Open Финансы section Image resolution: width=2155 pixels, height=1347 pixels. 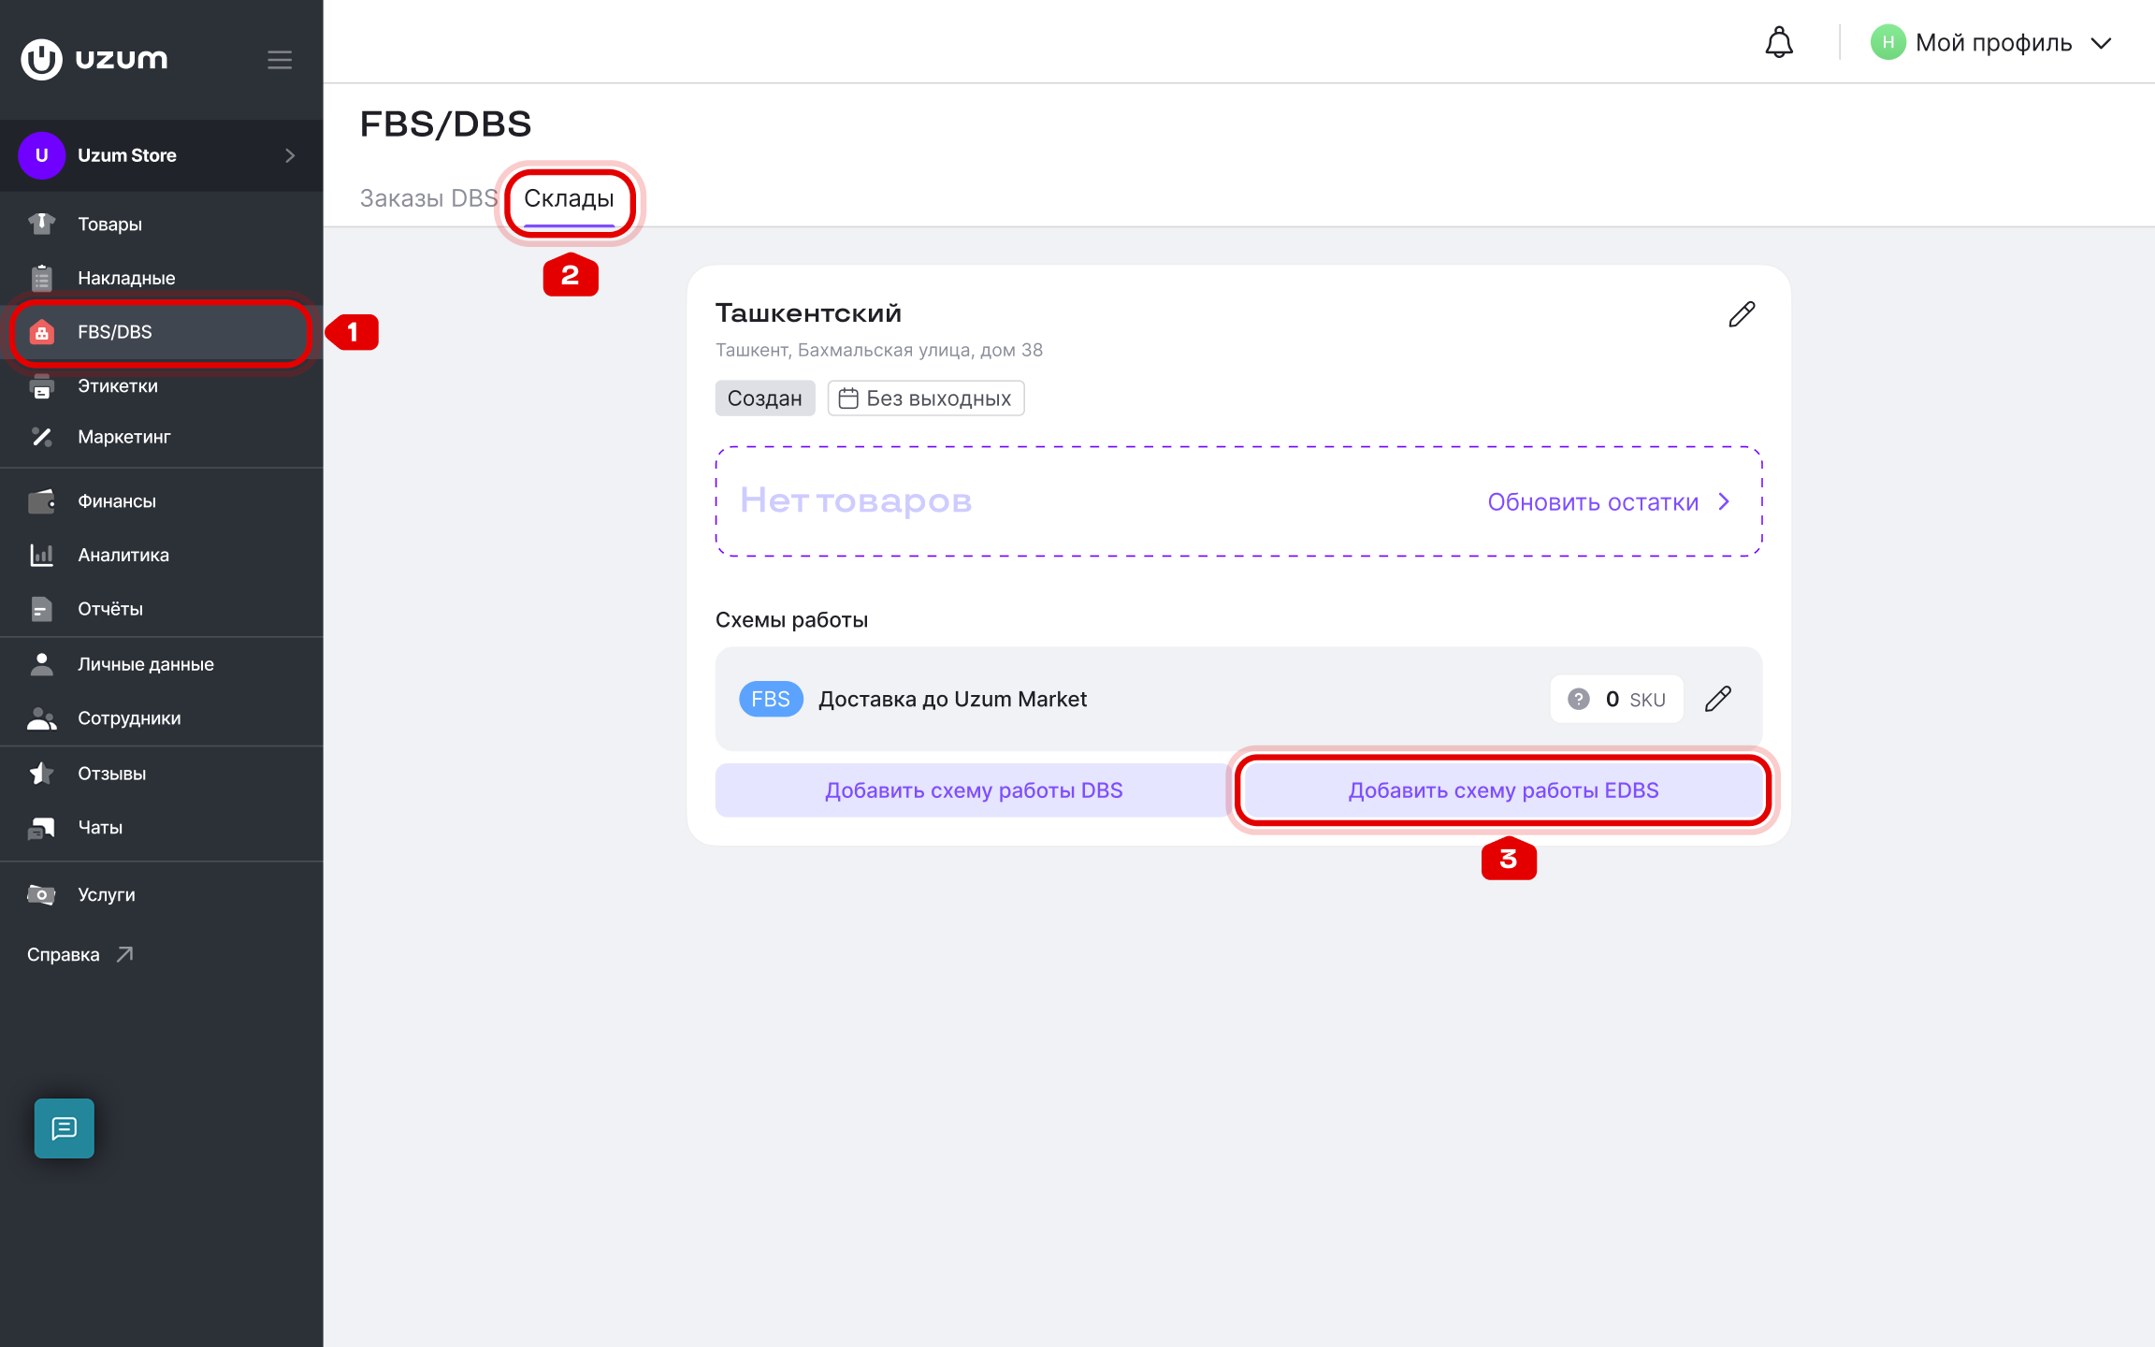(161, 501)
